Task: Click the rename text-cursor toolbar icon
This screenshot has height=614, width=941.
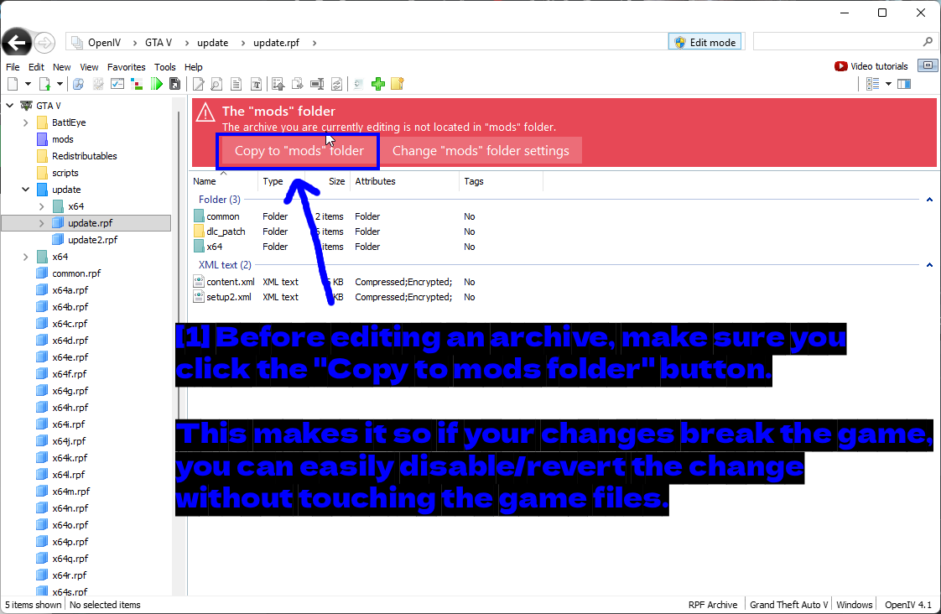Action: pyautogui.click(x=317, y=84)
